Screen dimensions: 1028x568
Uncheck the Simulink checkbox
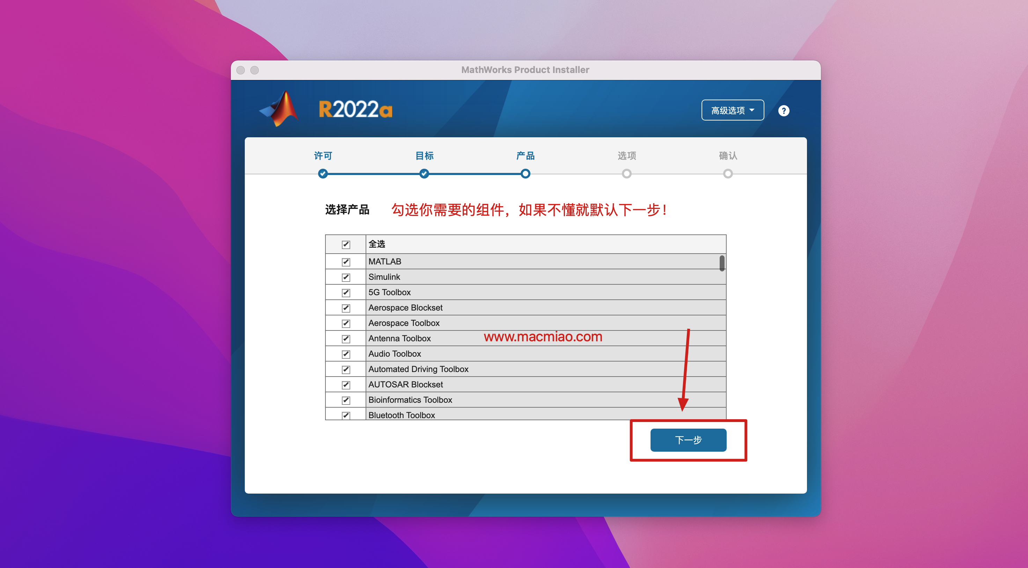[x=346, y=277]
